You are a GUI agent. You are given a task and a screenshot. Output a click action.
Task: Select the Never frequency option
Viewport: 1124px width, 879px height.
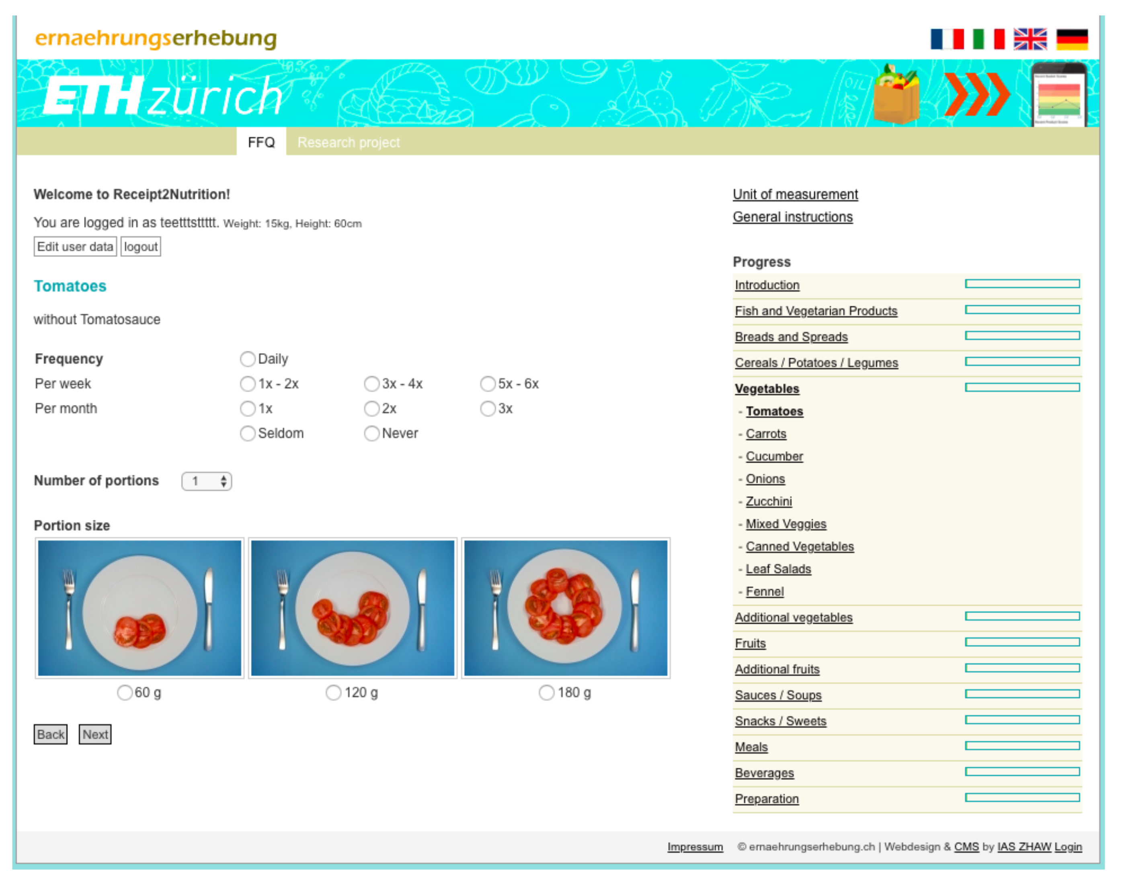click(x=372, y=433)
